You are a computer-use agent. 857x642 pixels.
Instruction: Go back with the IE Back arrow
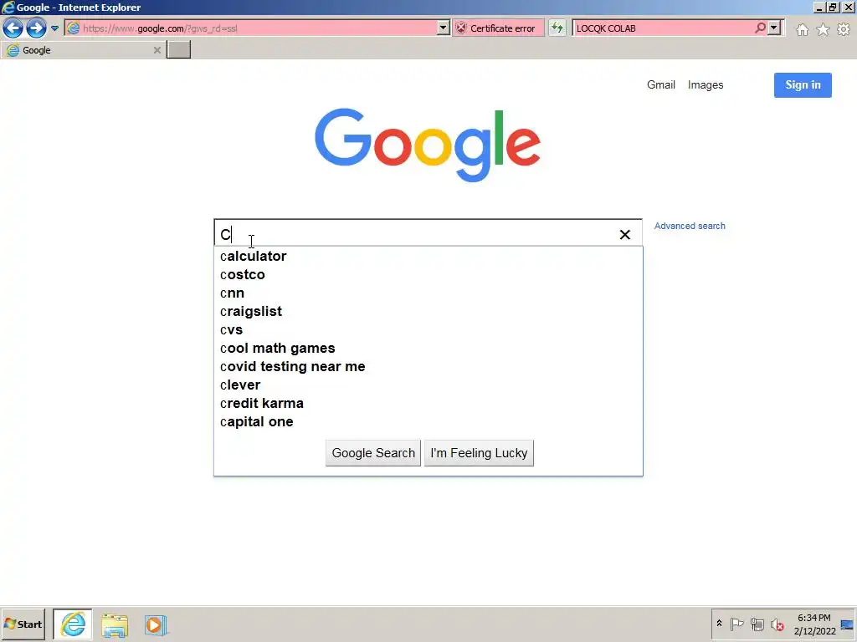[13, 28]
